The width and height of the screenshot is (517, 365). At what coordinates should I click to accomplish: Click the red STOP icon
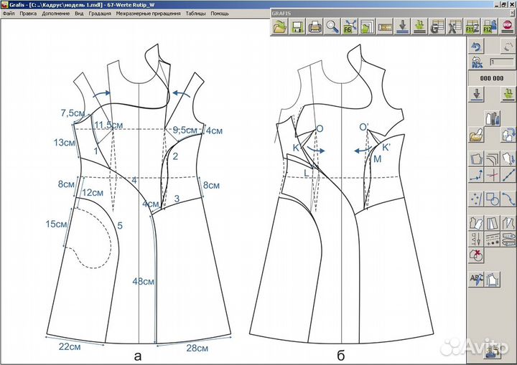tap(506, 28)
